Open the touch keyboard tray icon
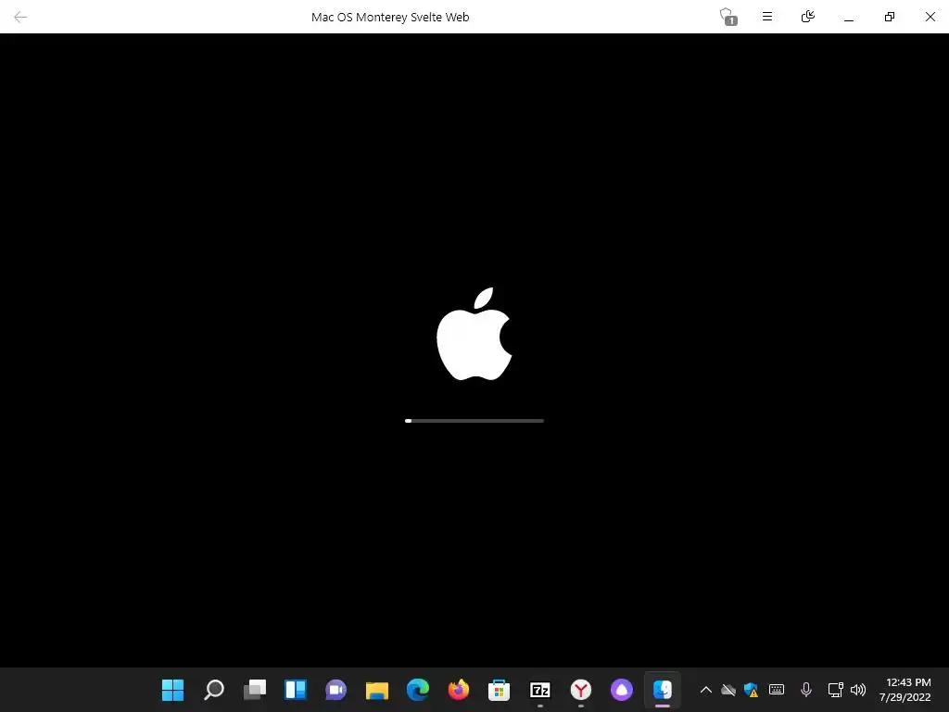 777,690
